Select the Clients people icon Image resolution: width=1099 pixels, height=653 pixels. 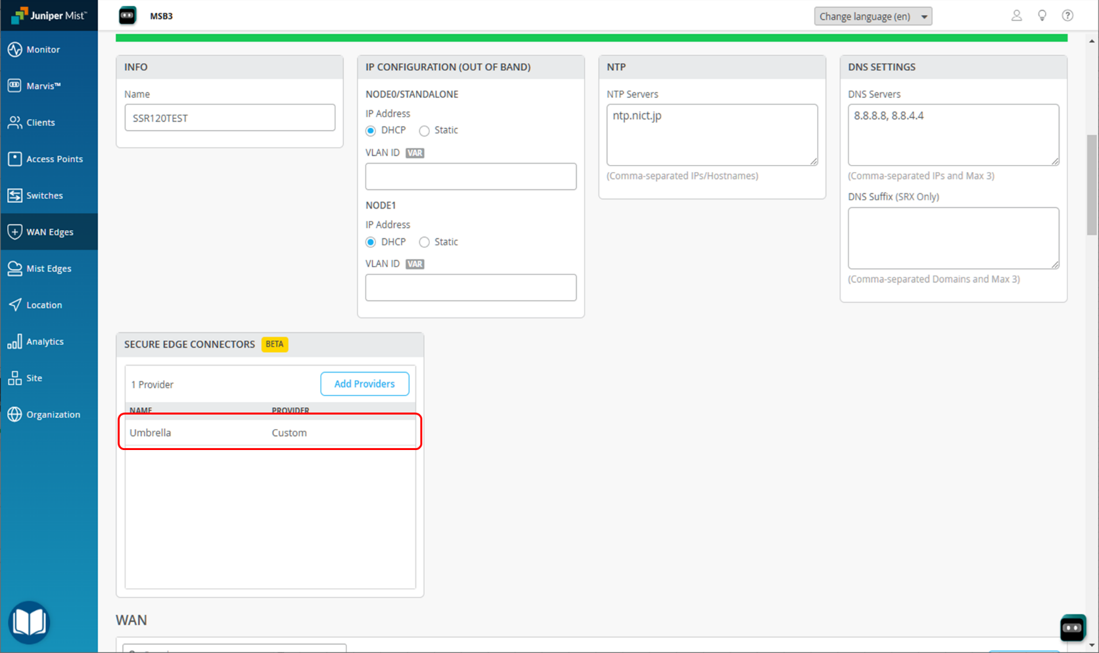[14, 122]
